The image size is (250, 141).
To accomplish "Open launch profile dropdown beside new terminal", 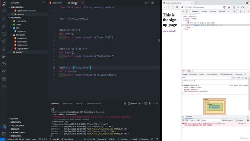I will pos(142,103).
